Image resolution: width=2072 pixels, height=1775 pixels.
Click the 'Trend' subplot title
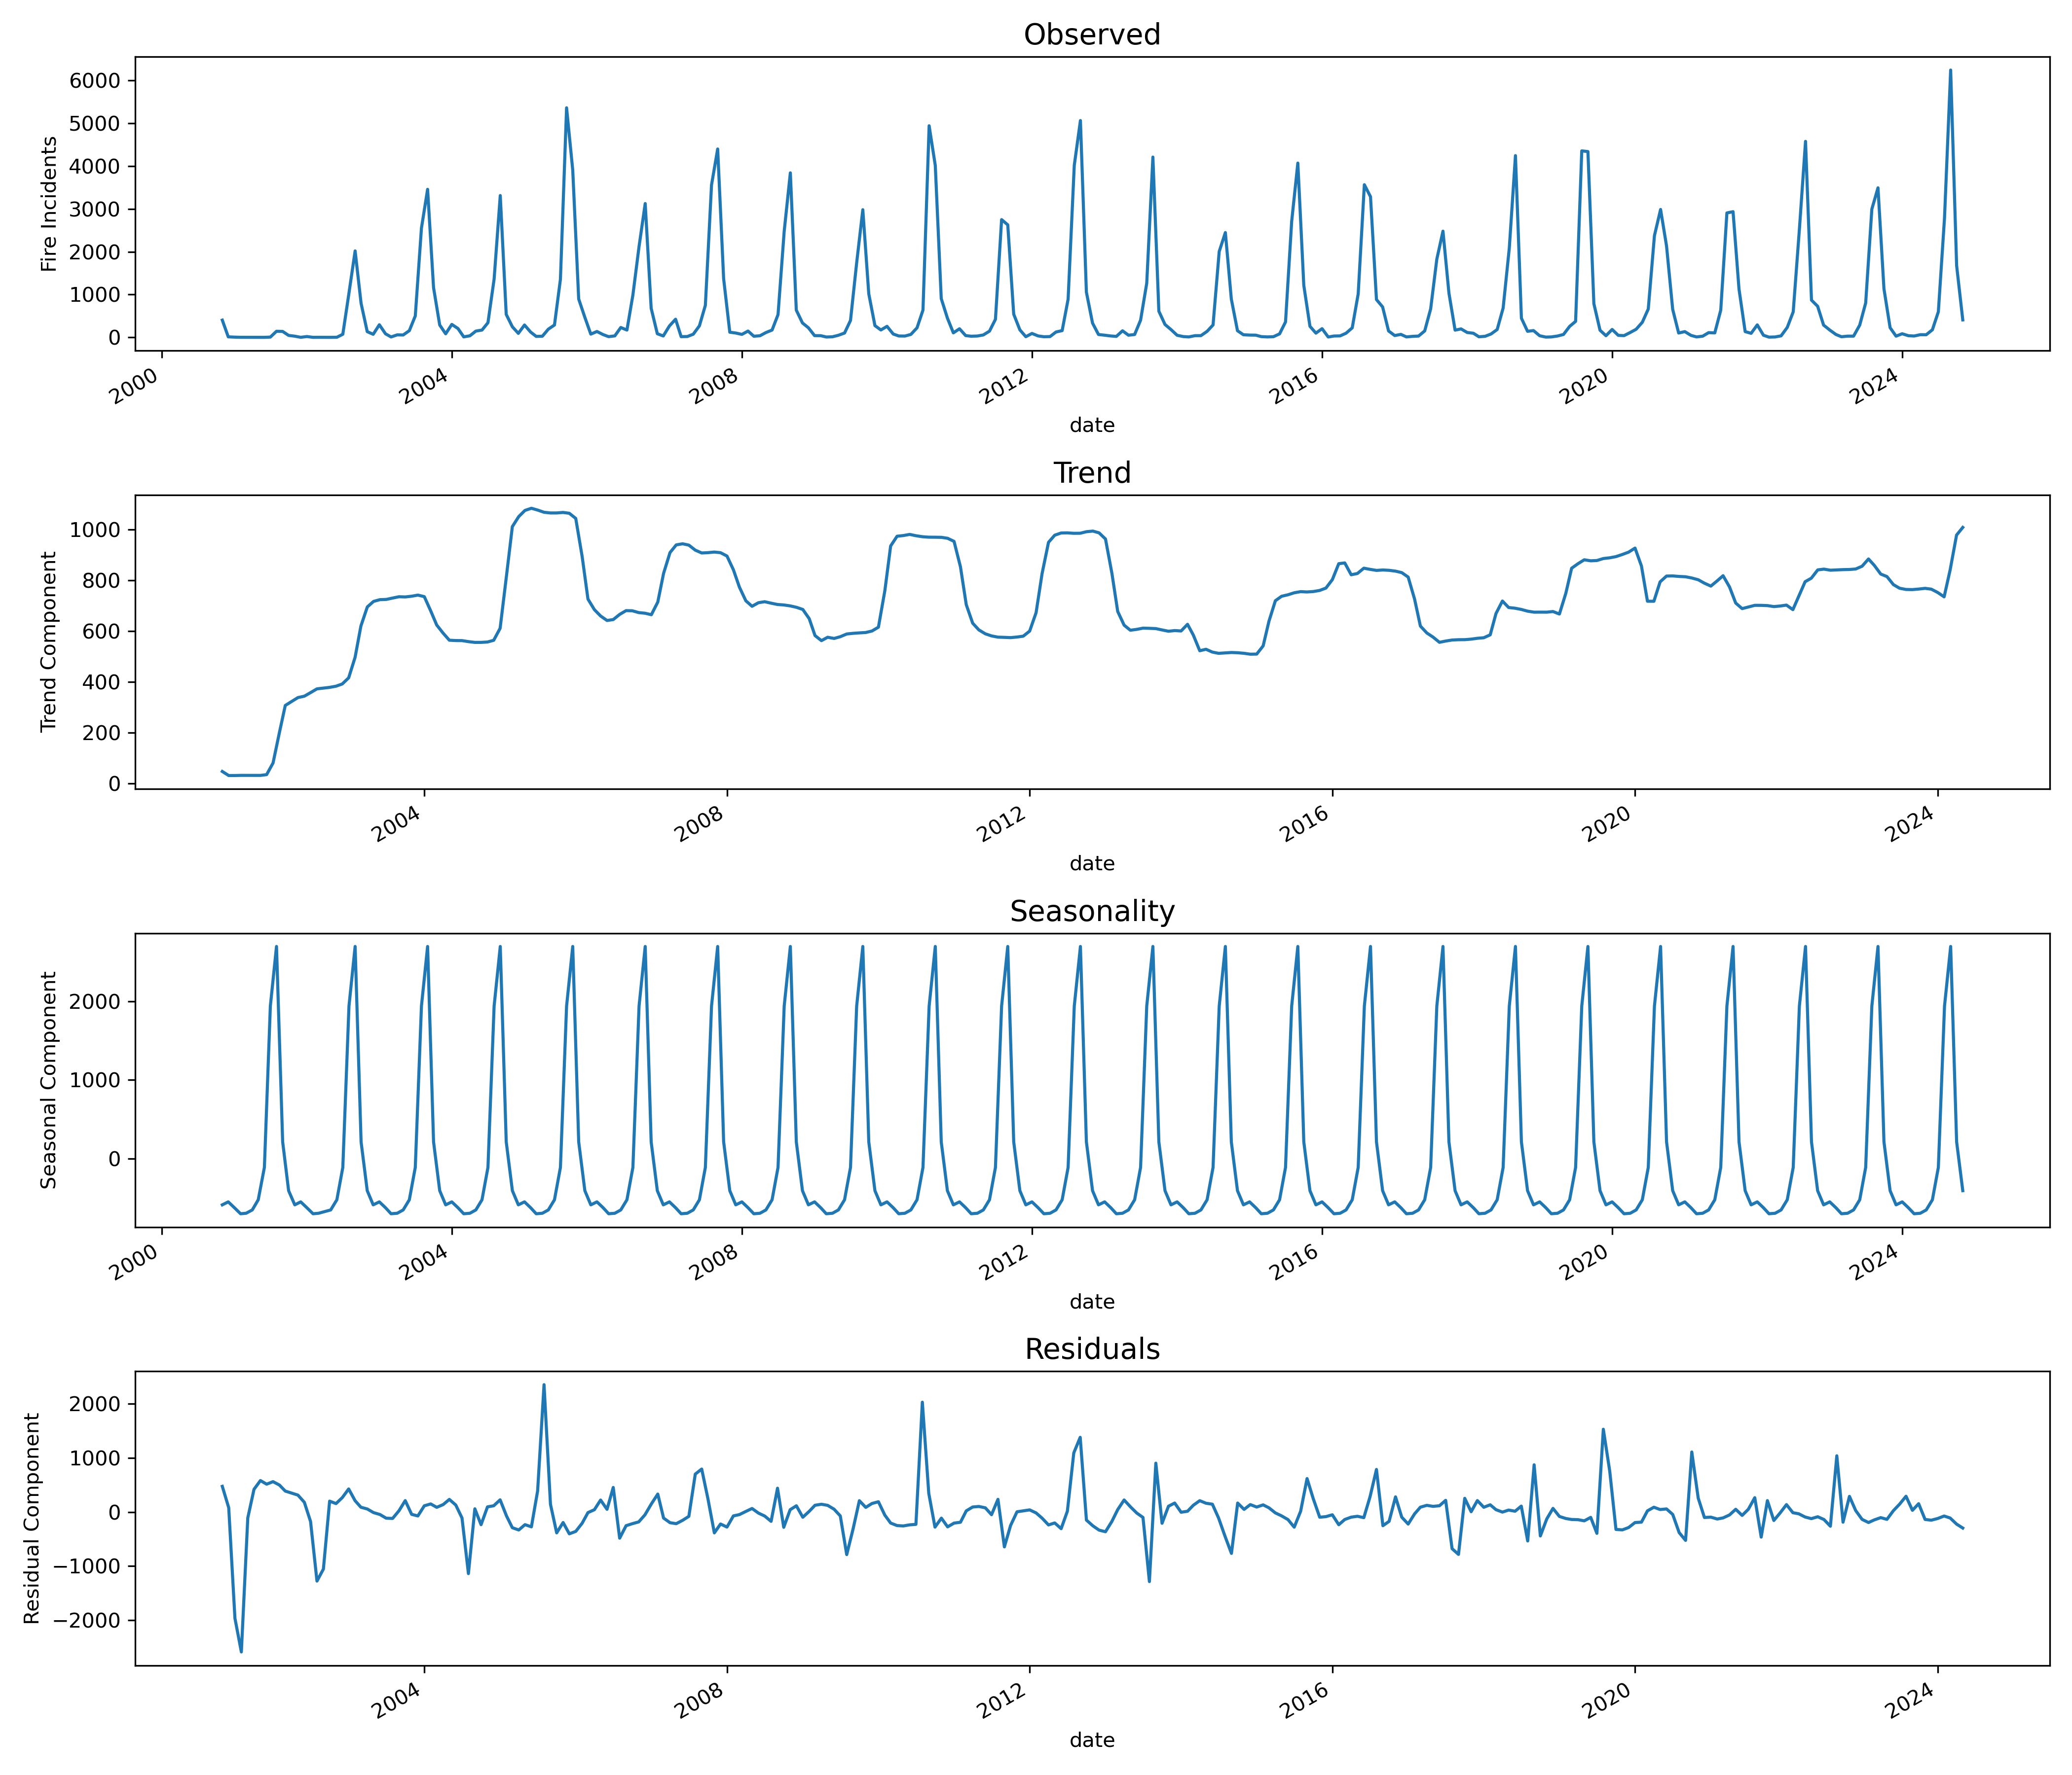tap(1092, 473)
